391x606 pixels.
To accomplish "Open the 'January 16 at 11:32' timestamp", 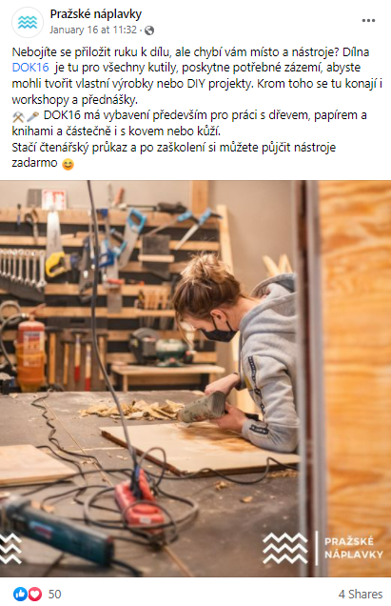I will (x=93, y=30).
